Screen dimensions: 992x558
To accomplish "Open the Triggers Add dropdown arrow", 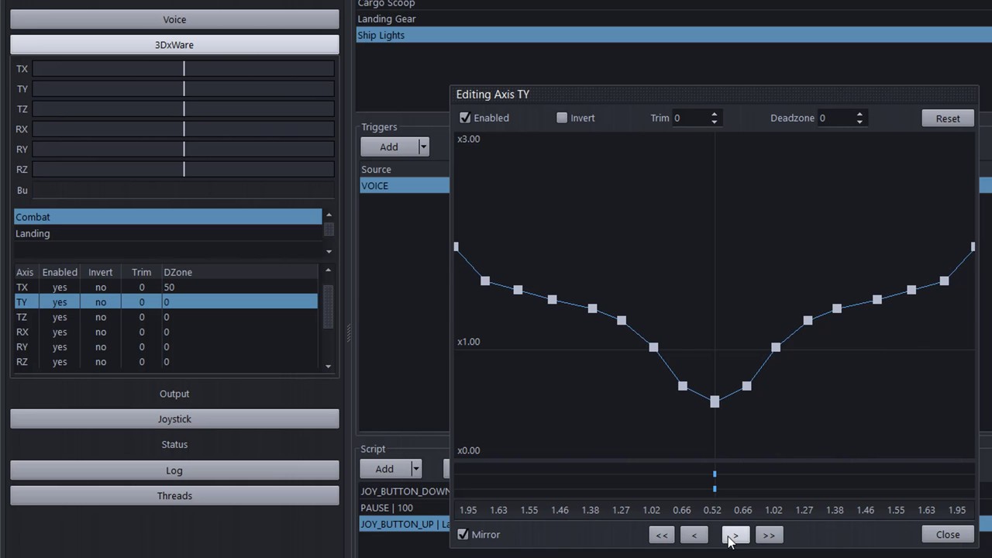I will (x=423, y=147).
